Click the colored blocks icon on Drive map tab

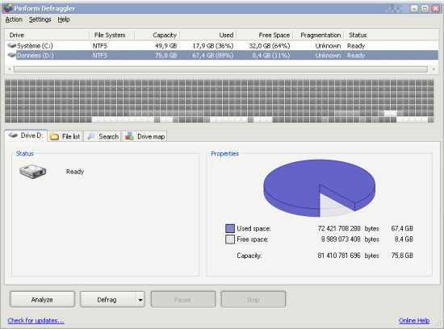point(129,136)
